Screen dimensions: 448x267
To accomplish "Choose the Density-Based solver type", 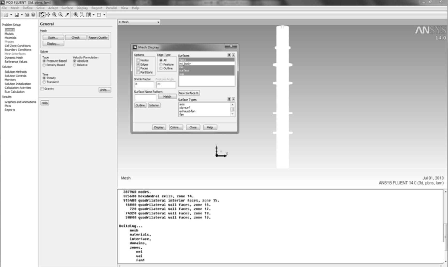I will point(44,65).
